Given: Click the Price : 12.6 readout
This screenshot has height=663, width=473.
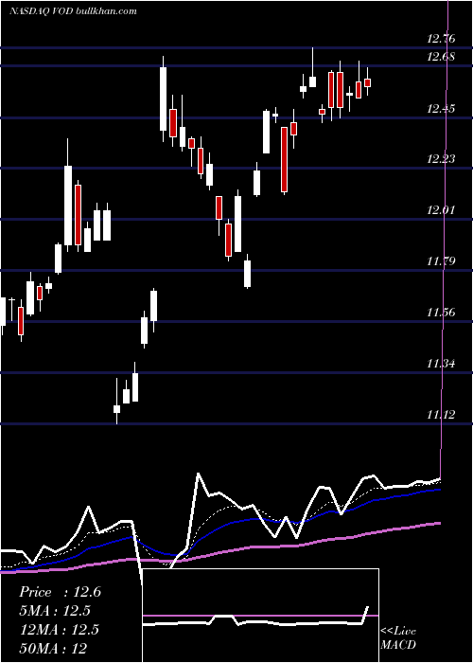Looking at the screenshot, I should point(60,592).
